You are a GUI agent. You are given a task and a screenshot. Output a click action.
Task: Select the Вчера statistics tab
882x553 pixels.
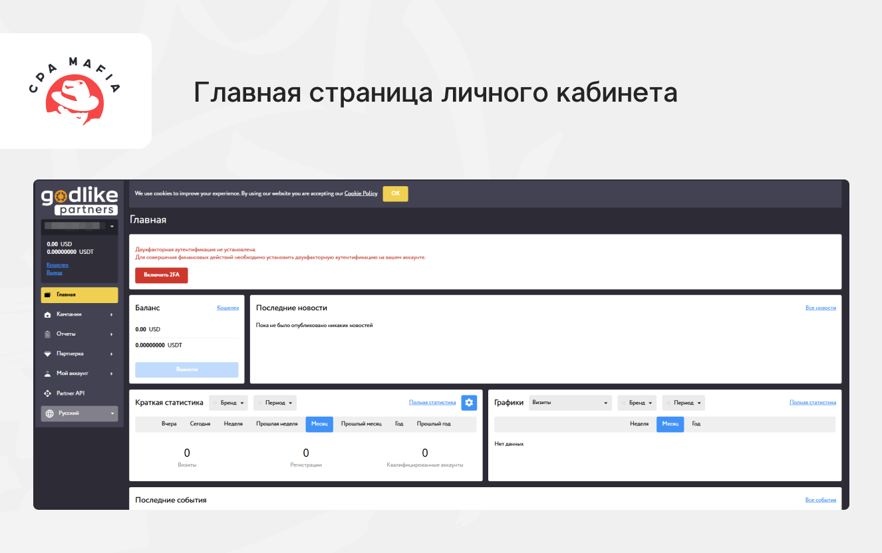click(169, 424)
